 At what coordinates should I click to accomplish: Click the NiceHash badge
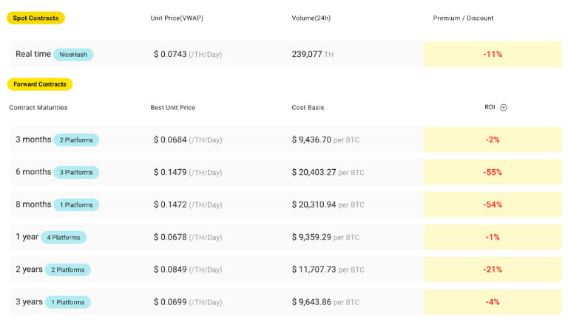click(x=73, y=55)
